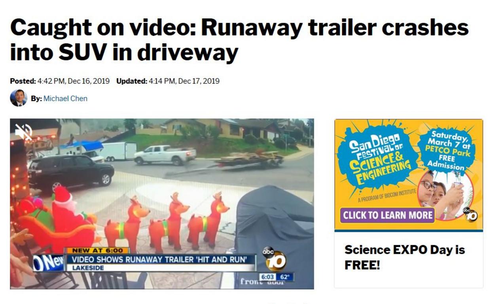This screenshot has height=304, width=504.
Task: Click the Updated date timestamp
Action: coord(168,81)
